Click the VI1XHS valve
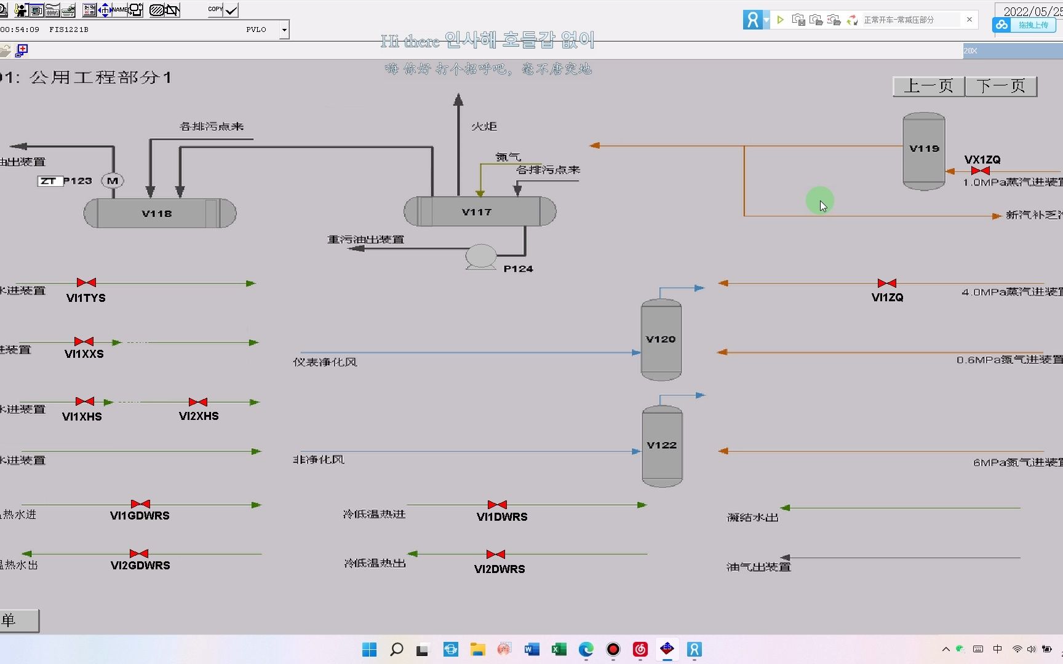This screenshot has height=664, width=1063. click(x=85, y=401)
